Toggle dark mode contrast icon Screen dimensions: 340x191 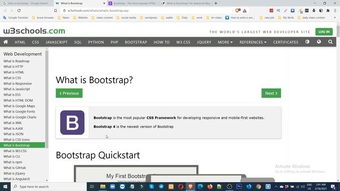click(307, 42)
